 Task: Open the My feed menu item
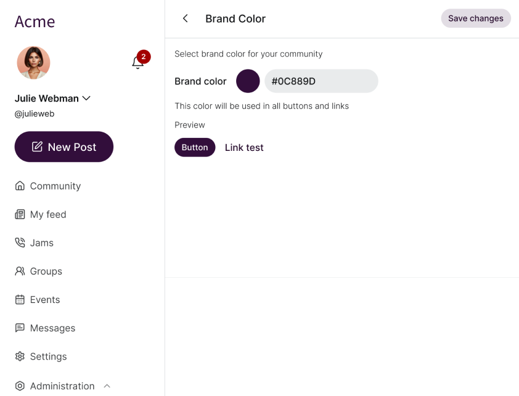(x=48, y=214)
